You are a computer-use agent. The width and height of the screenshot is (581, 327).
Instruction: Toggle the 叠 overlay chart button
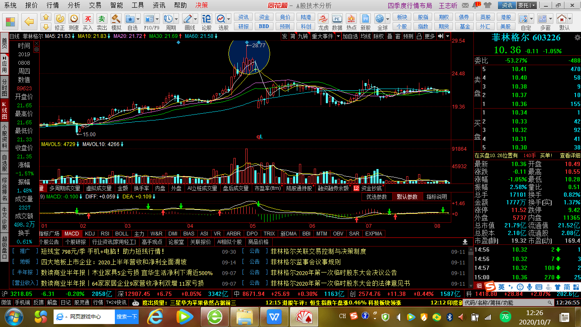pyautogui.click(x=390, y=36)
